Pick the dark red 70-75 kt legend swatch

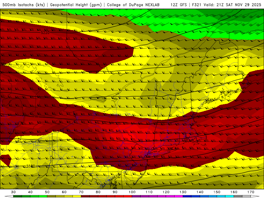tap(85, 196)
